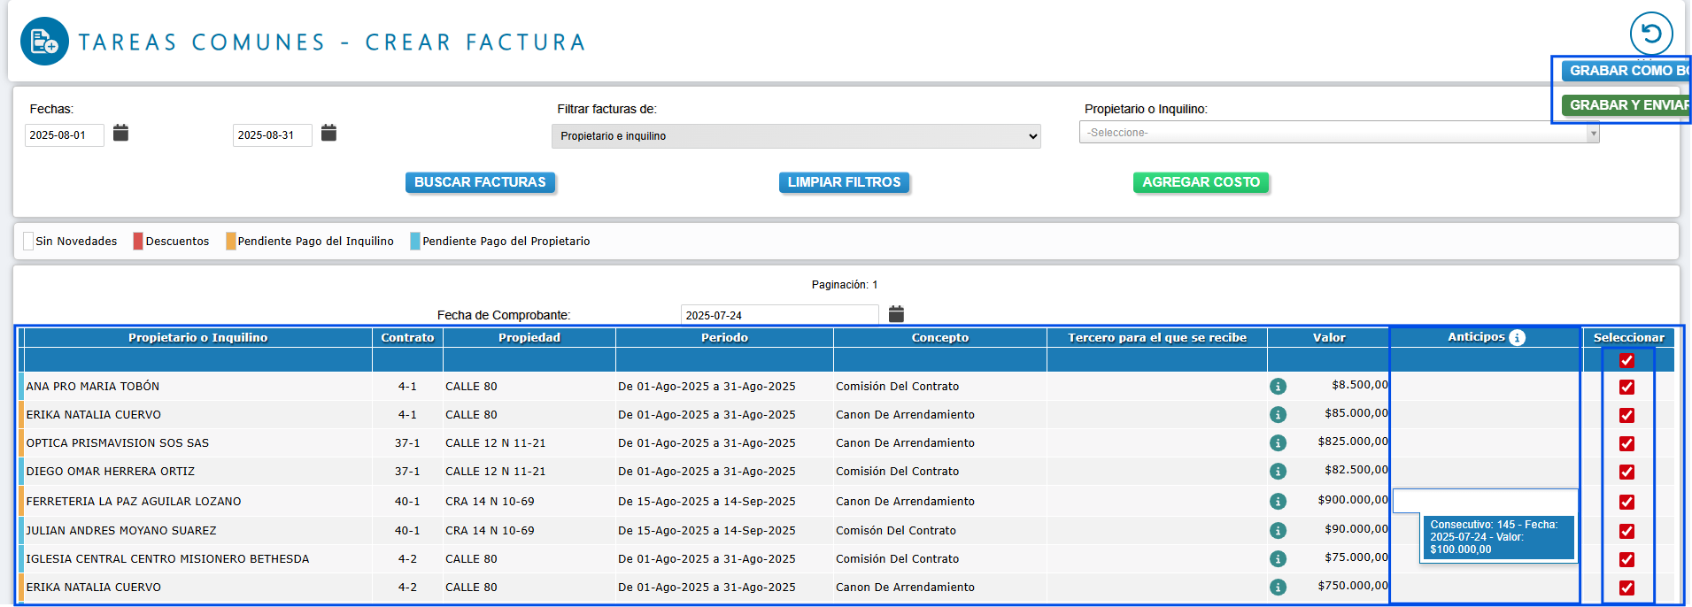This screenshot has height=607, width=1692.
Task: Uncheck the checkbox for DIEGO OMAR HERRERA ORTIZ
Action: [x=1626, y=472]
